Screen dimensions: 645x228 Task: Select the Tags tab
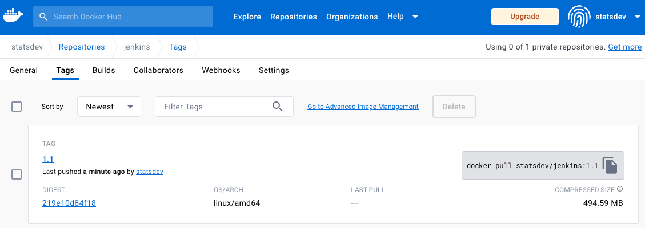(x=65, y=70)
